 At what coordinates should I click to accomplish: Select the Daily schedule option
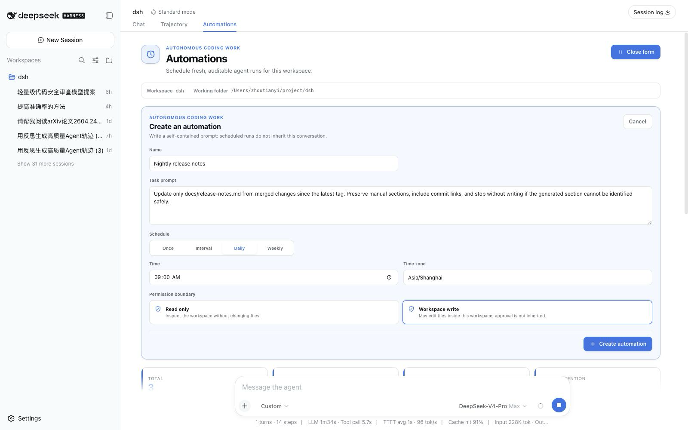(x=240, y=248)
